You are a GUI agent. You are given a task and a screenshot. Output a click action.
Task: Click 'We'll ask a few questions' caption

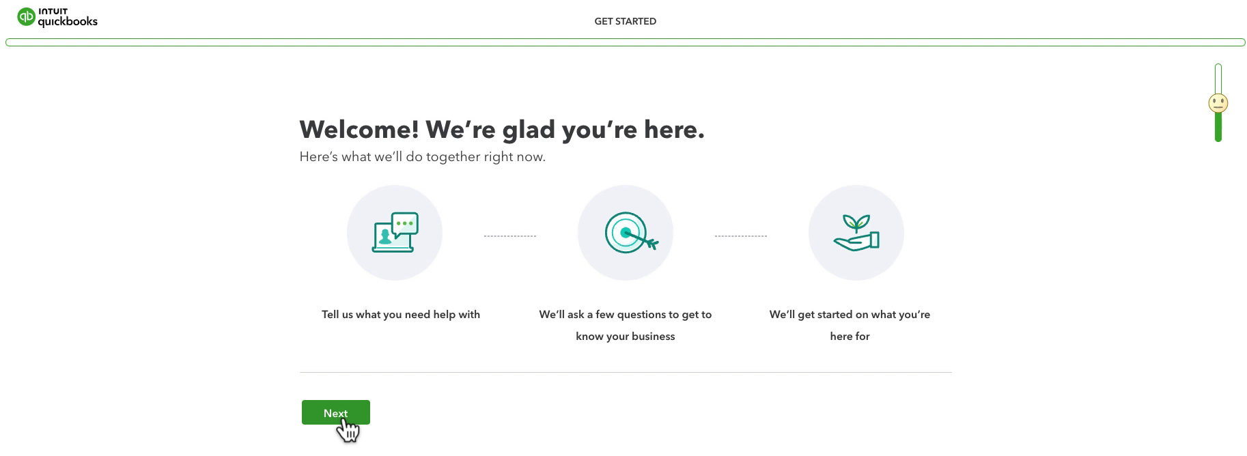[x=625, y=326]
